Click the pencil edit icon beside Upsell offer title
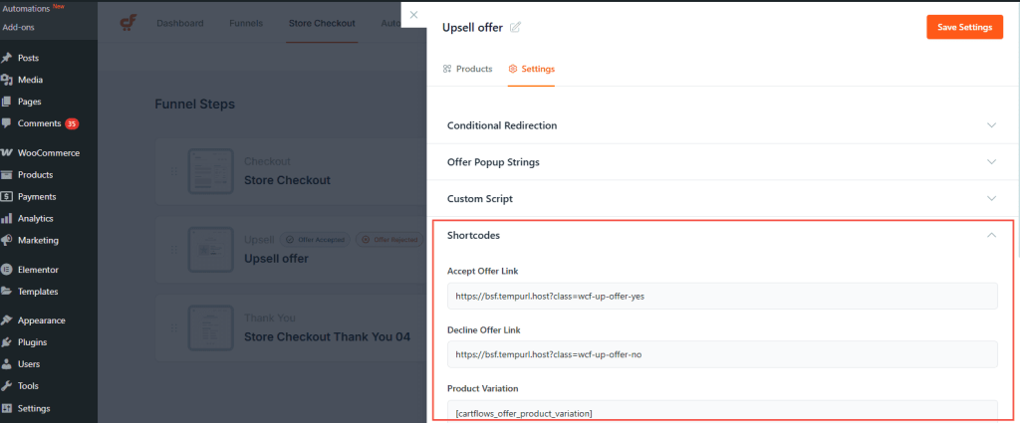Viewport: 1020px width, 423px height. coord(515,27)
